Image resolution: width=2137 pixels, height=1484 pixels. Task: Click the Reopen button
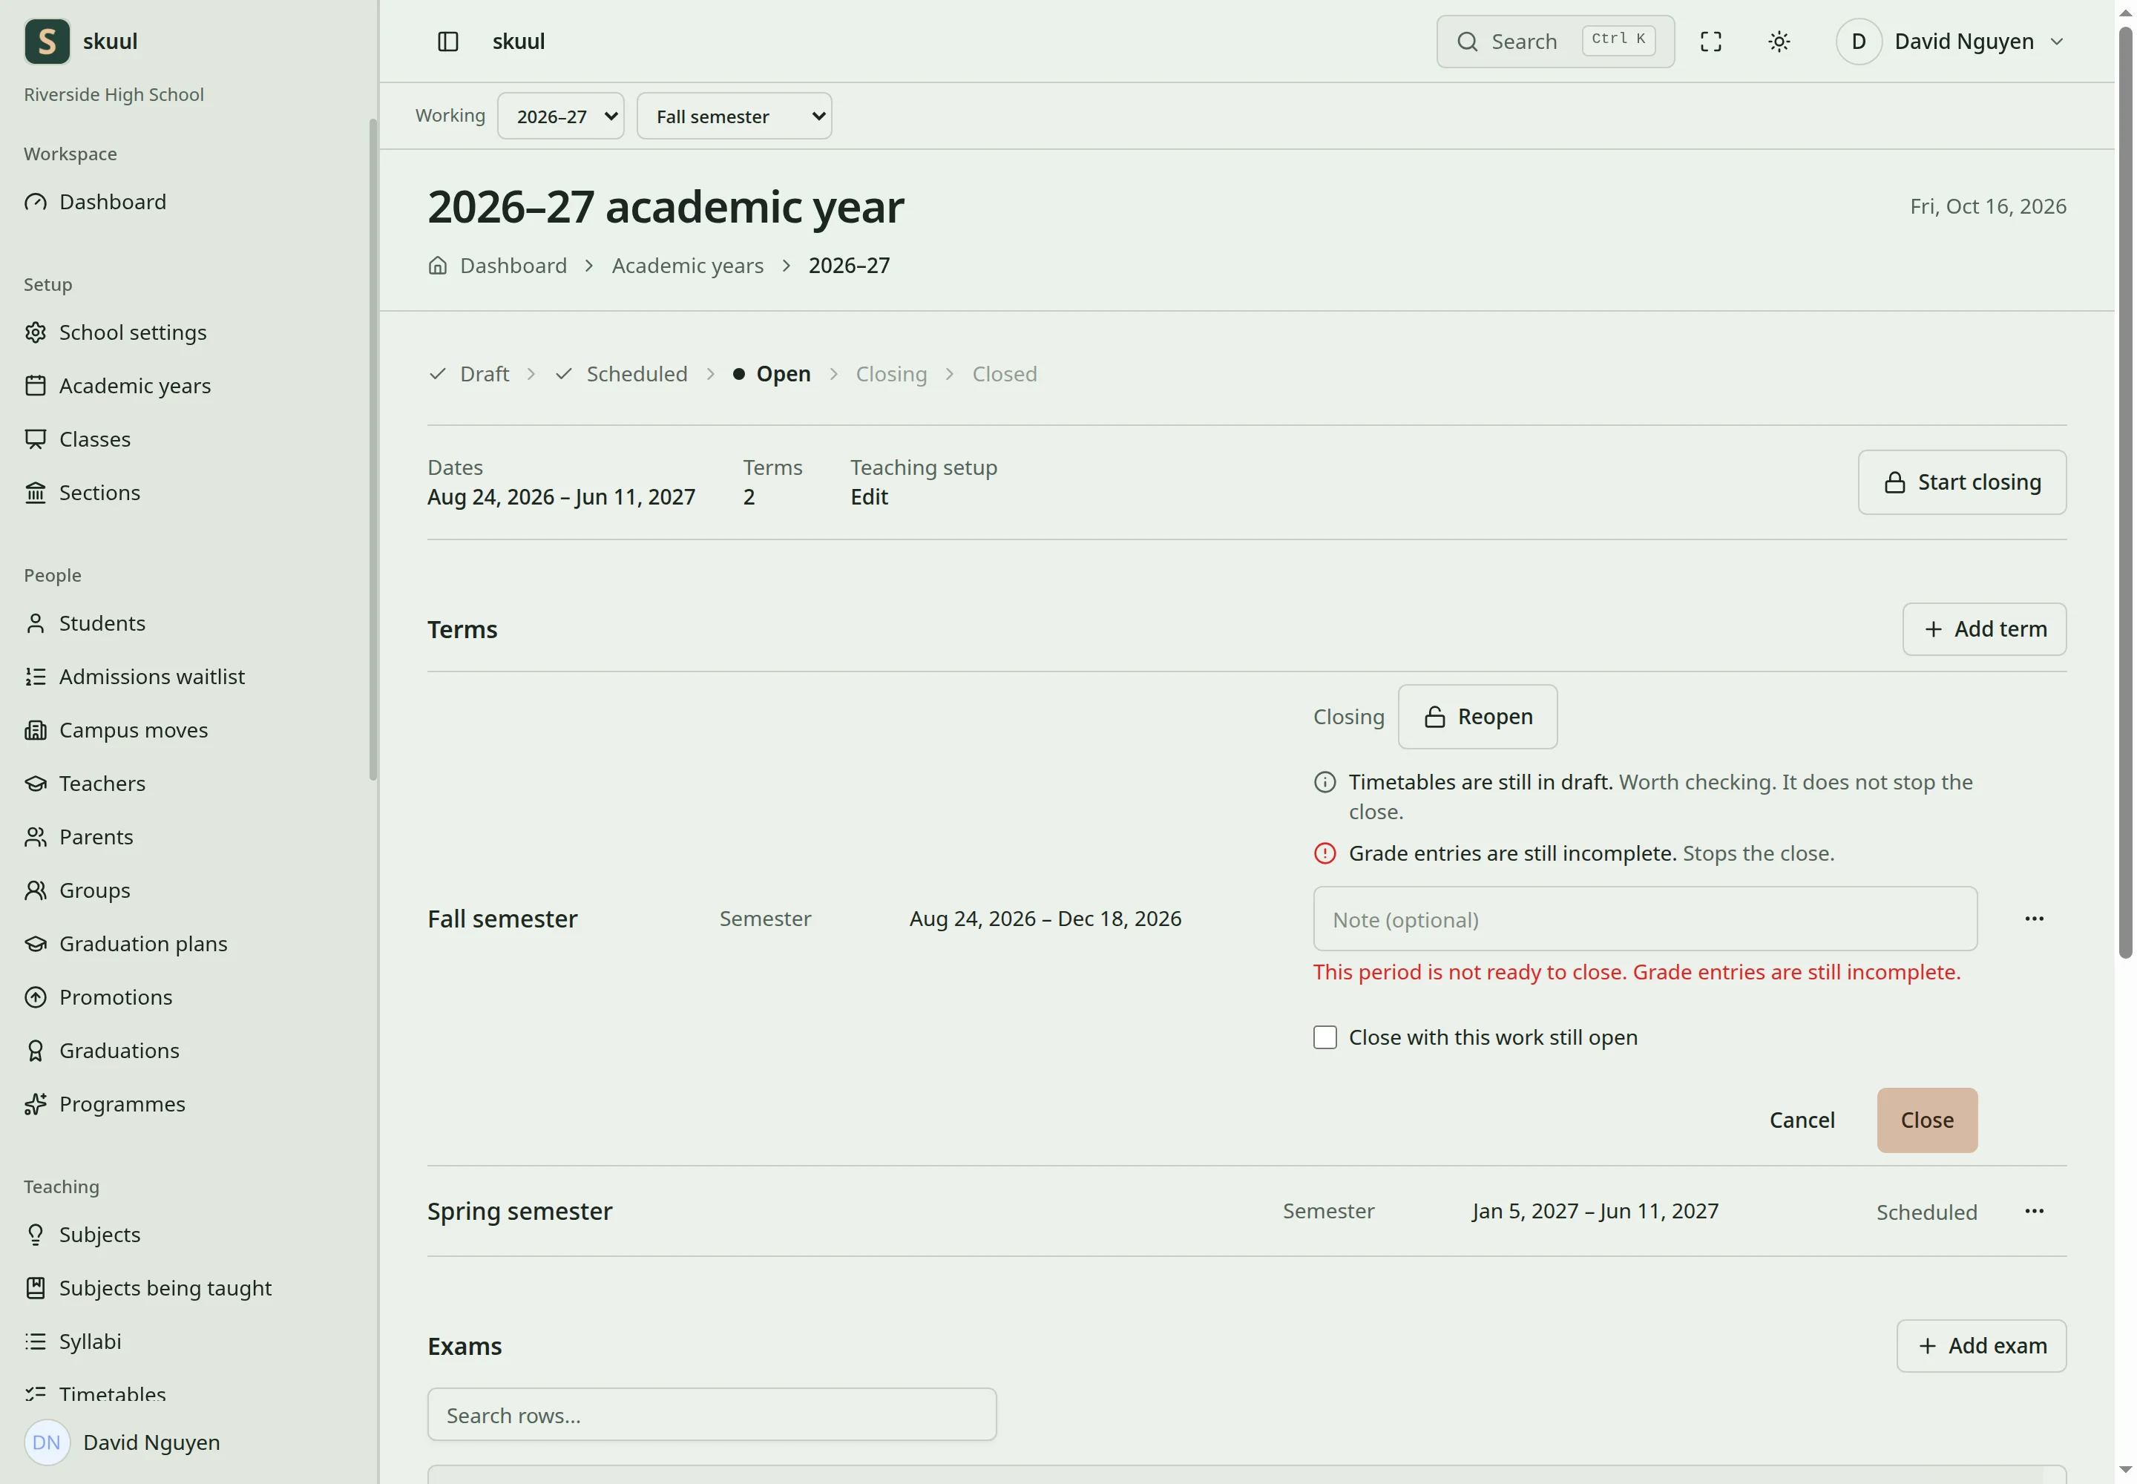point(1477,717)
